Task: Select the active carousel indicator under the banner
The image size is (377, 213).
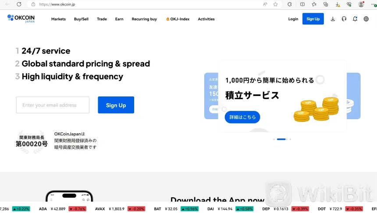Action: click(281, 139)
